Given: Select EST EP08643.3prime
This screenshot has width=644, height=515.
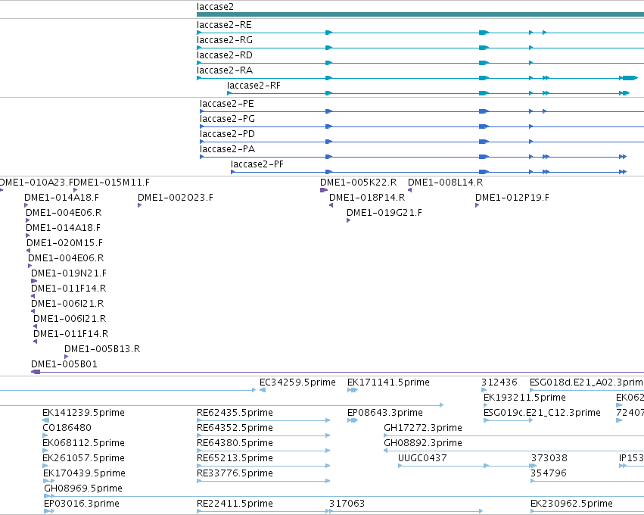Looking at the screenshot, I should 385,413.
